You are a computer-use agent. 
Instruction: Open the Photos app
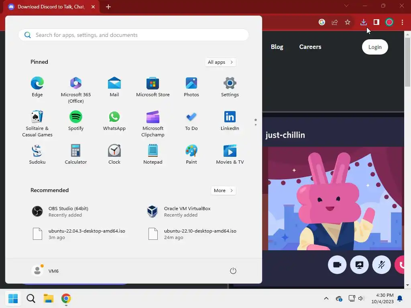[x=191, y=87]
